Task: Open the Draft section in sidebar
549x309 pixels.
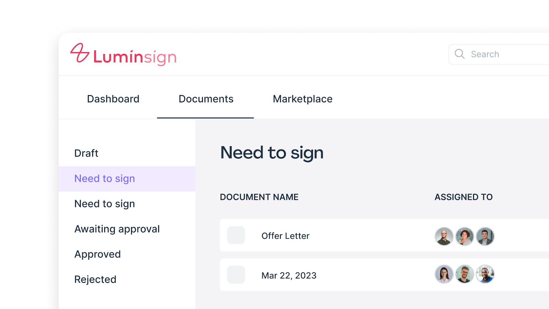Action: 86,153
